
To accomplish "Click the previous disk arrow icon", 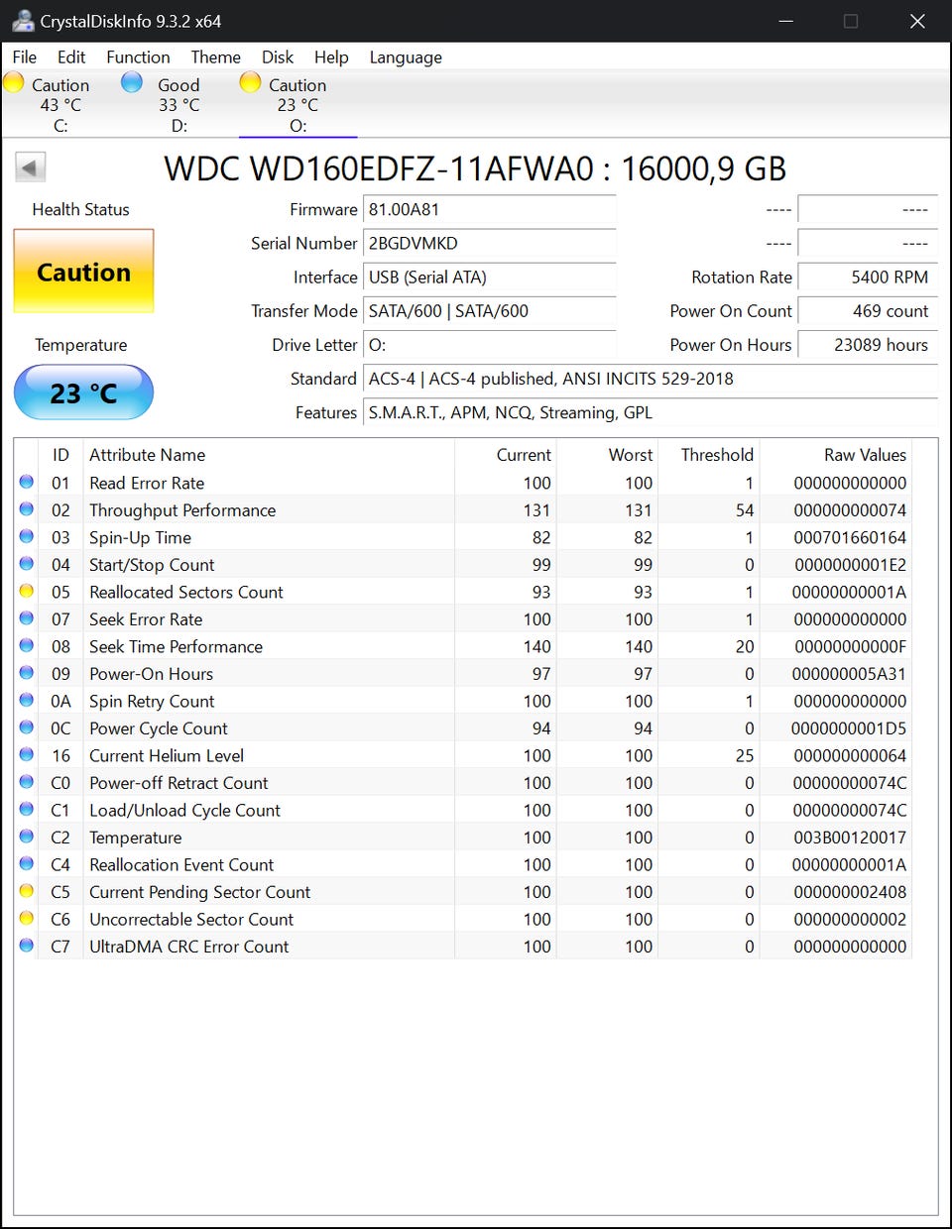I will [31, 168].
